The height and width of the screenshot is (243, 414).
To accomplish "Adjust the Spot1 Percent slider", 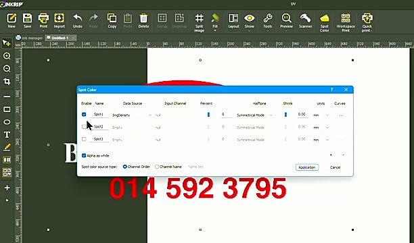I will coord(208,114).
